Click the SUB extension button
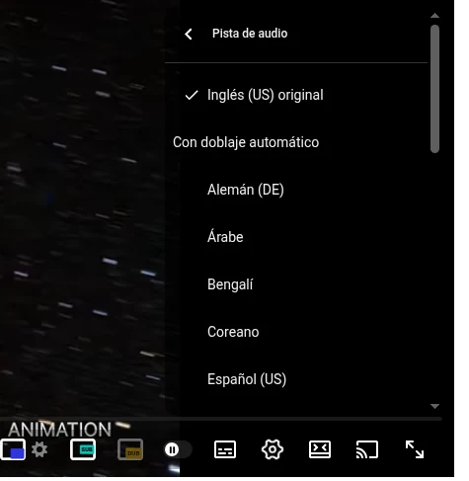The width and height of the screenshot is (469, 481). click(x=83, y=449)
